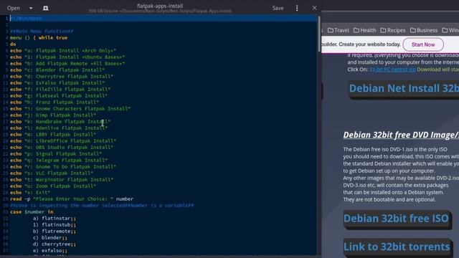This screenshot has height=258, width=459.
Task: Click the OBS Studio Flatpak Install line
Action: coord(62,148)
